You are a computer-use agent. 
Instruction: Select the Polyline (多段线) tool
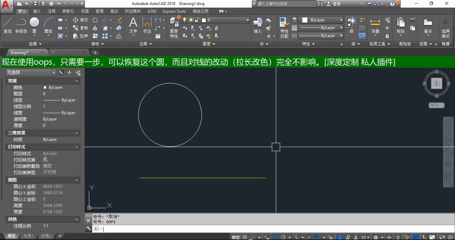coord(21,25)
